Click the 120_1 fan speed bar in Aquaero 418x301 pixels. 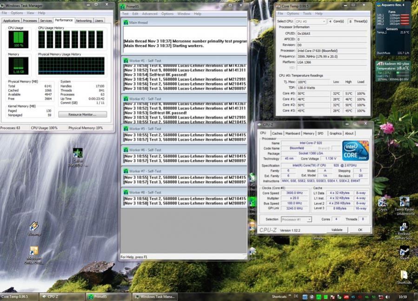point(405,15)
